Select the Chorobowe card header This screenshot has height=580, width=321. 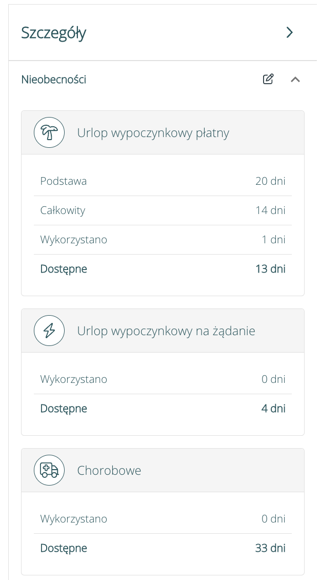109,471
